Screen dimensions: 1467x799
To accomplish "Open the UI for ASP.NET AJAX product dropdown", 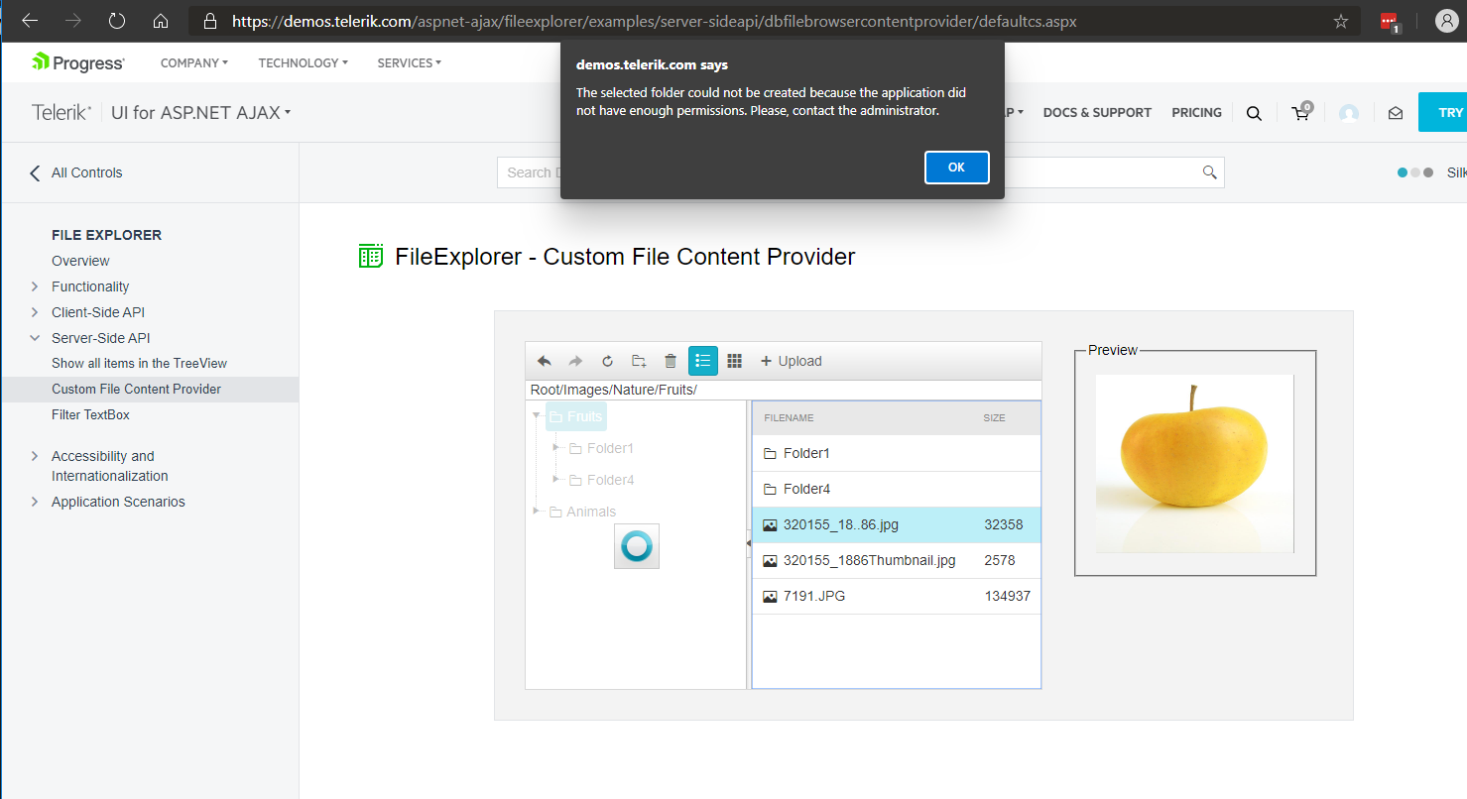I will click(x=201, y=113).
